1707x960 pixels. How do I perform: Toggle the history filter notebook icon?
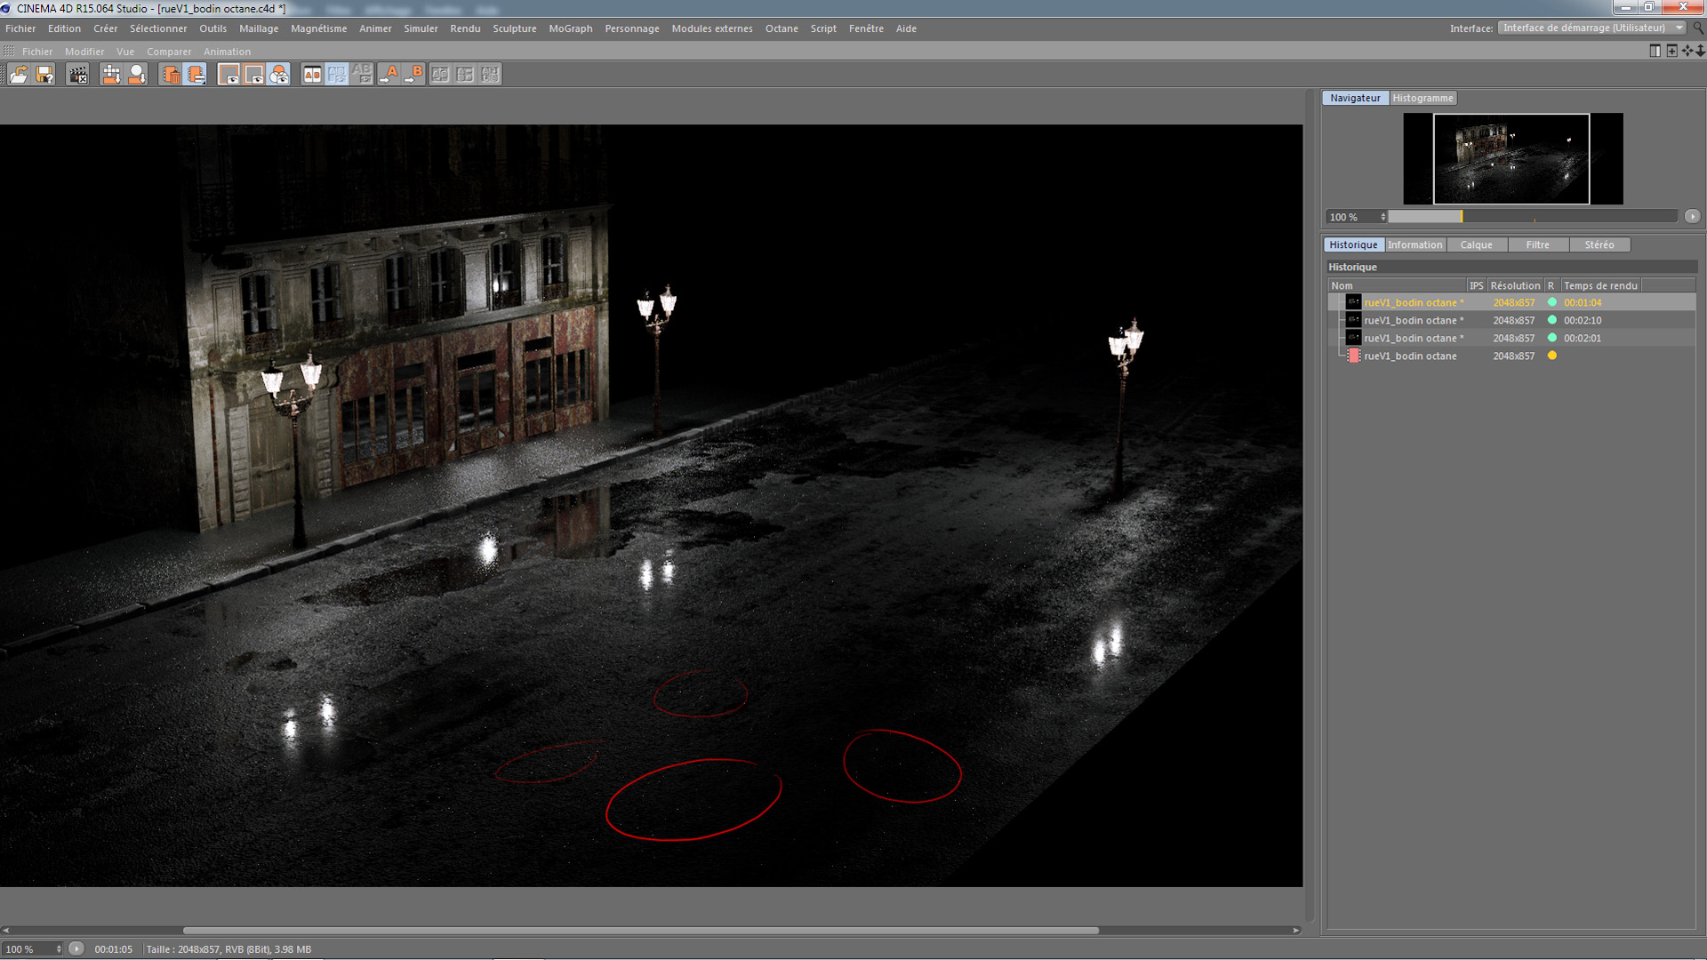click(196, 75)
